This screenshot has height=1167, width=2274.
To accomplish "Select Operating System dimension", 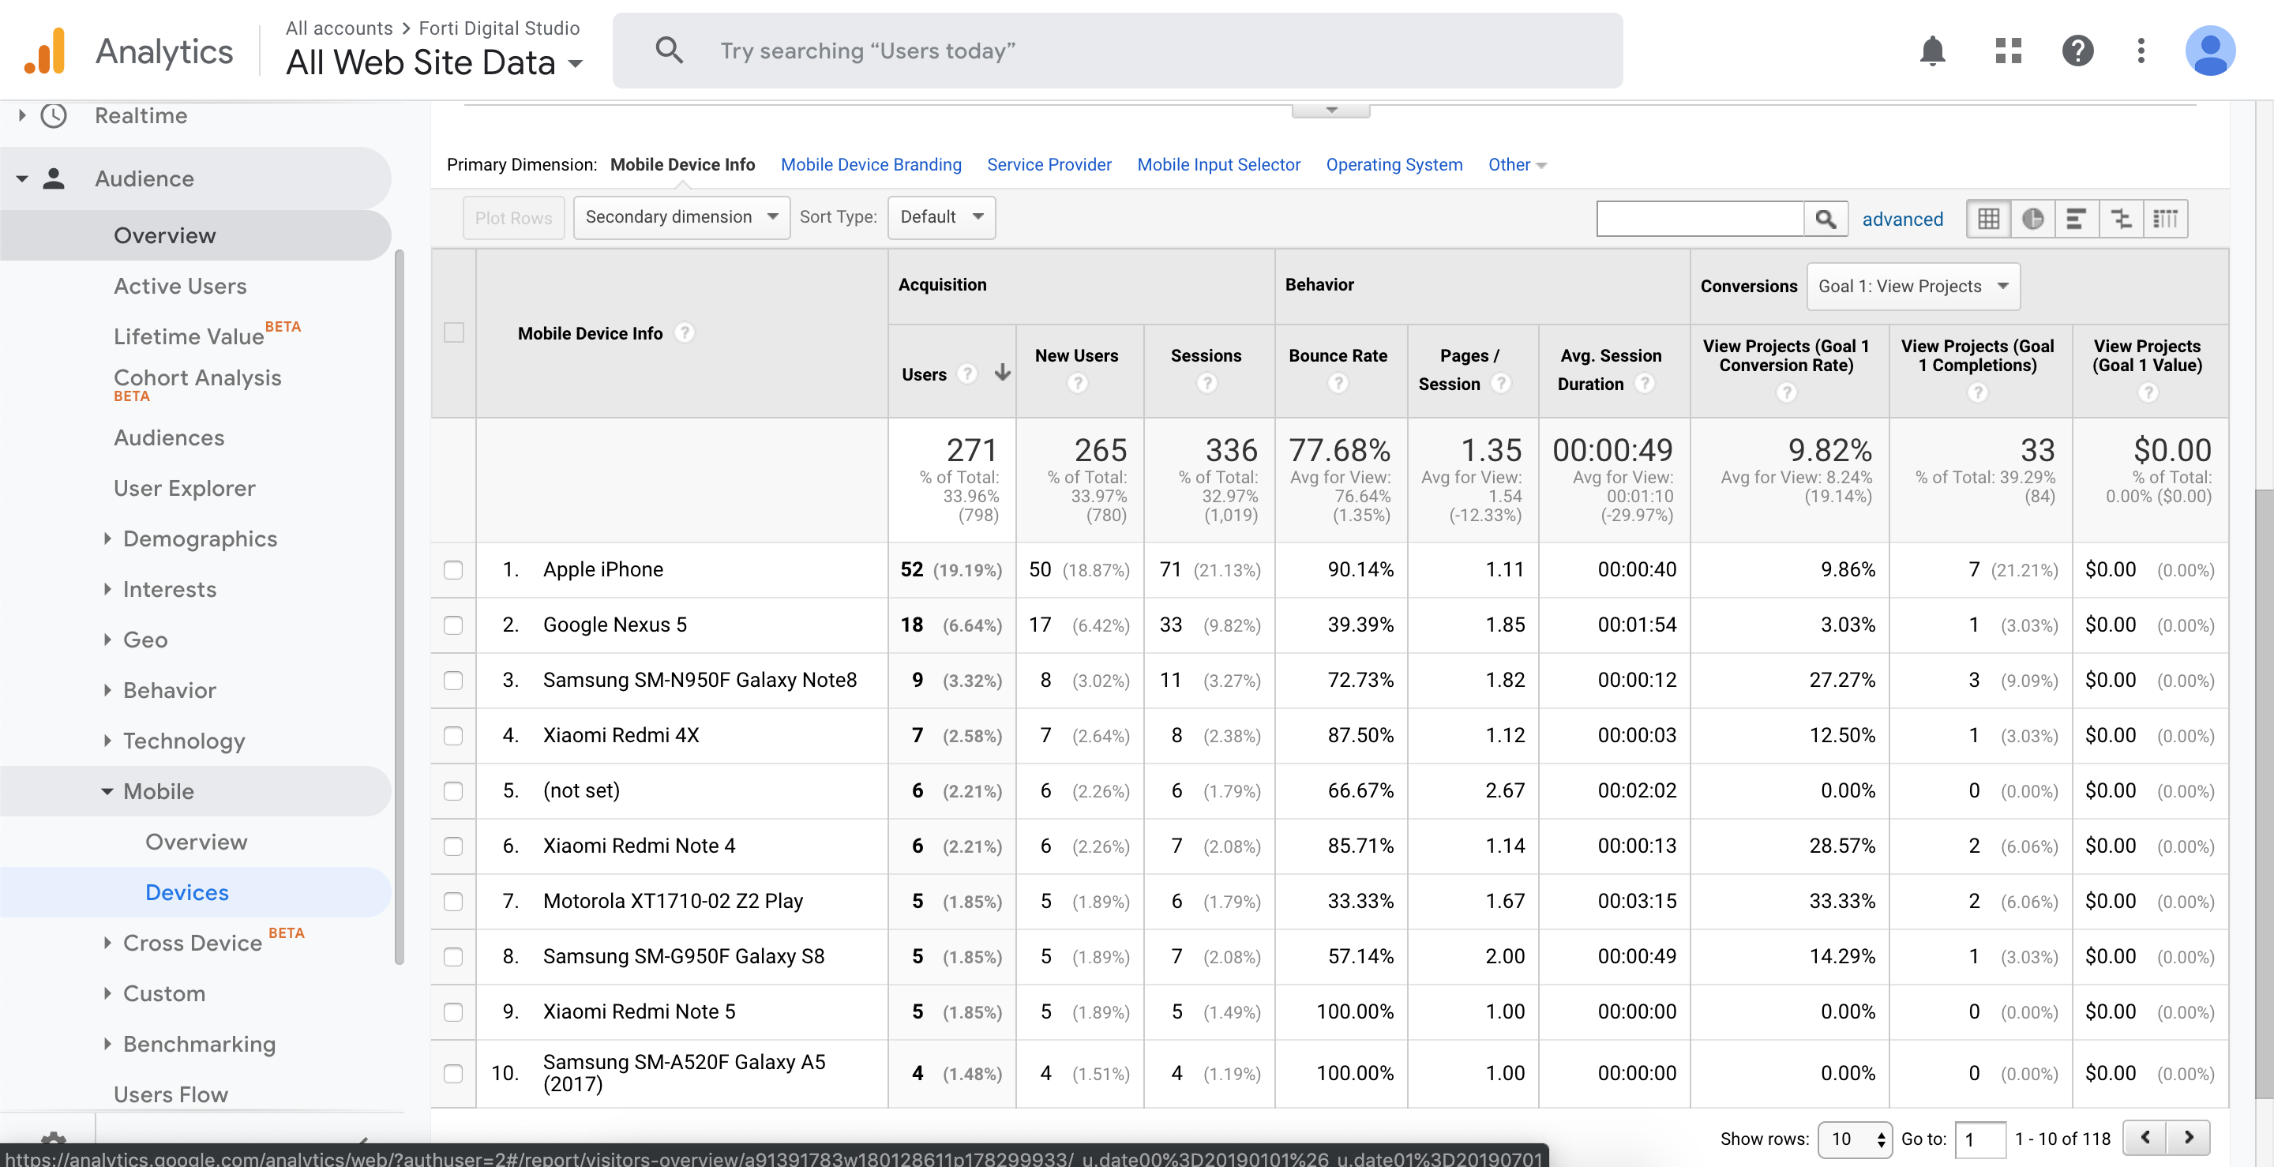I will click(1394, 165).
